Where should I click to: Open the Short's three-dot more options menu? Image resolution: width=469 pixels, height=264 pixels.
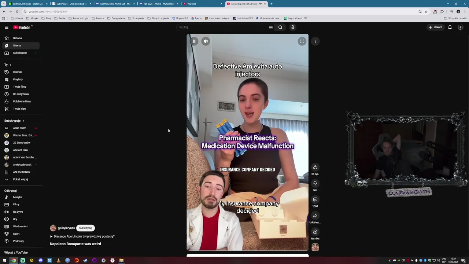pos(315,41)
